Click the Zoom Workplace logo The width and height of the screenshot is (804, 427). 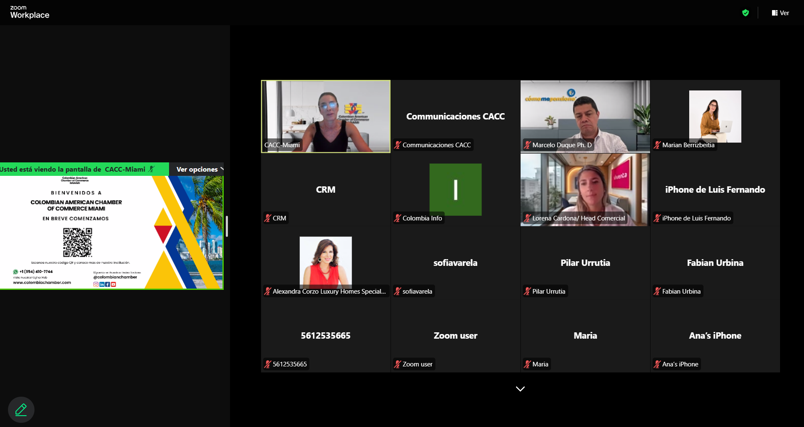(29, 12)
